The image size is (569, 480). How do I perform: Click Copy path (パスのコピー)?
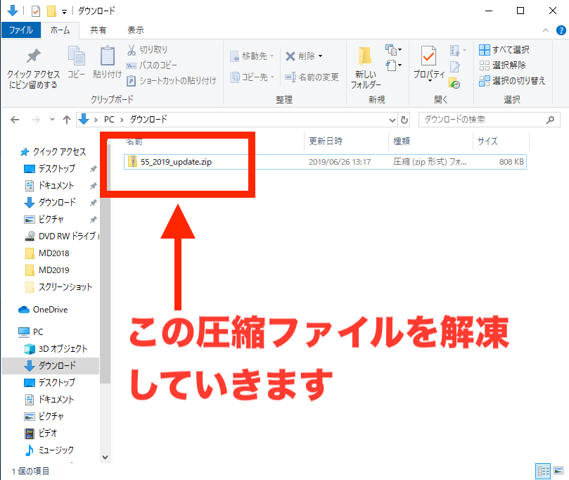coord(152,65)
